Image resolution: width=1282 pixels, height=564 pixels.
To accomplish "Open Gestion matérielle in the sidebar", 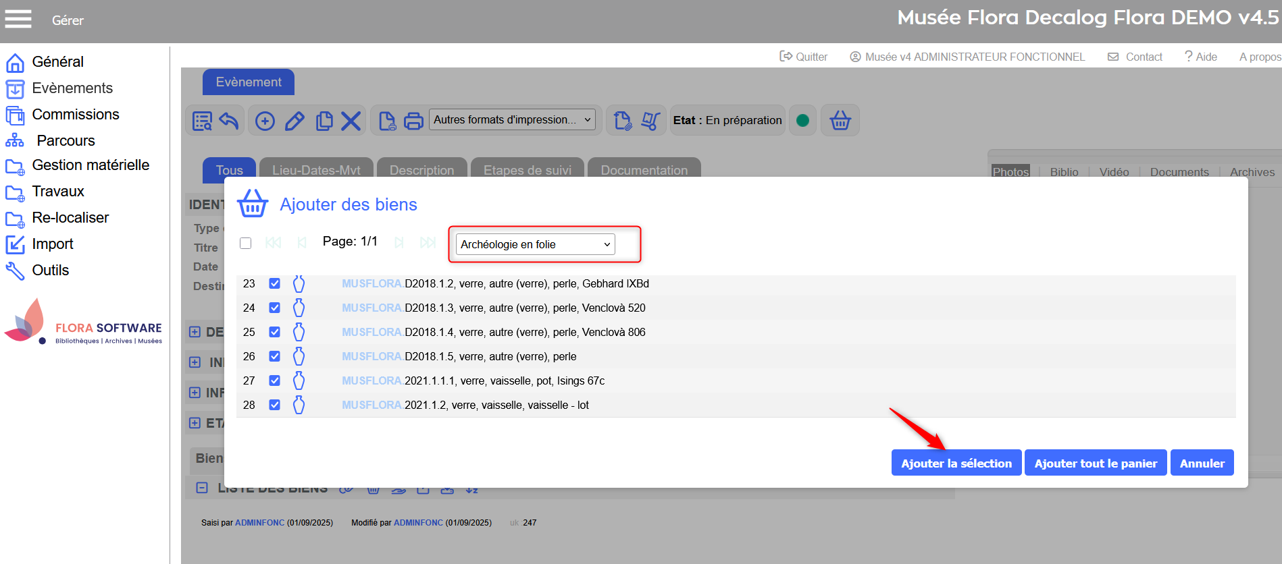I will pyautogui.click(x=91, y=165).
